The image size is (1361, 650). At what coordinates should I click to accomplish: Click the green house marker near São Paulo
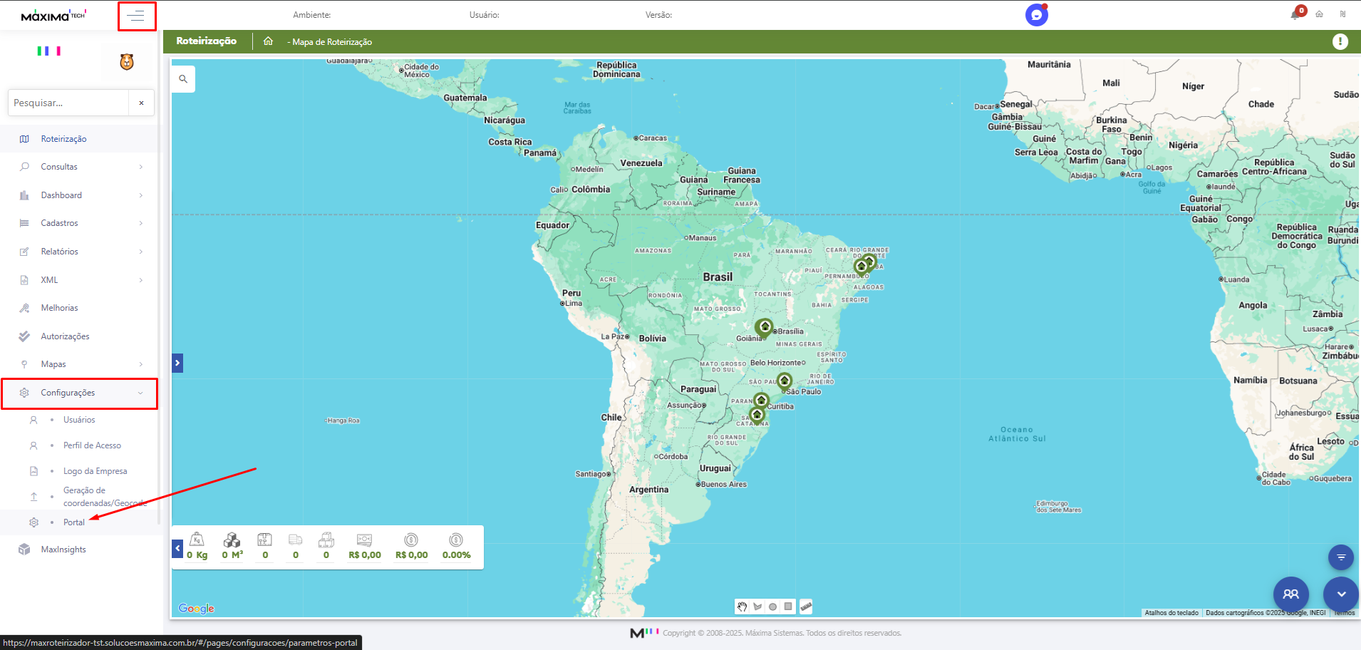(x=785, y=381)
